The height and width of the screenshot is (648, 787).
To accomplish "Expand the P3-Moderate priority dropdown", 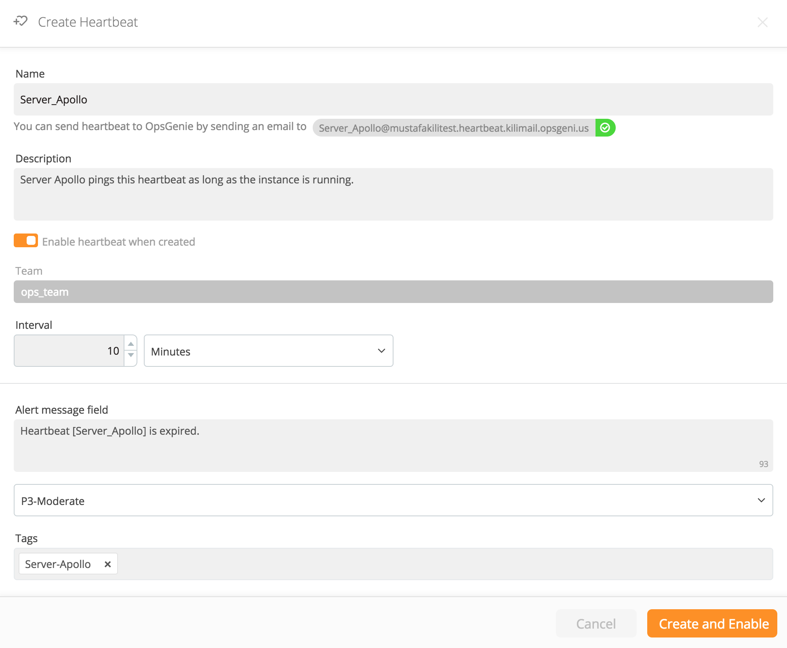I will pyautogui.click(x=393, y=501).
